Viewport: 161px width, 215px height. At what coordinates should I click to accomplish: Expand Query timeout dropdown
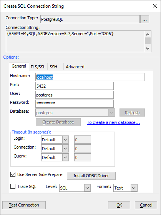pos(65,157)
